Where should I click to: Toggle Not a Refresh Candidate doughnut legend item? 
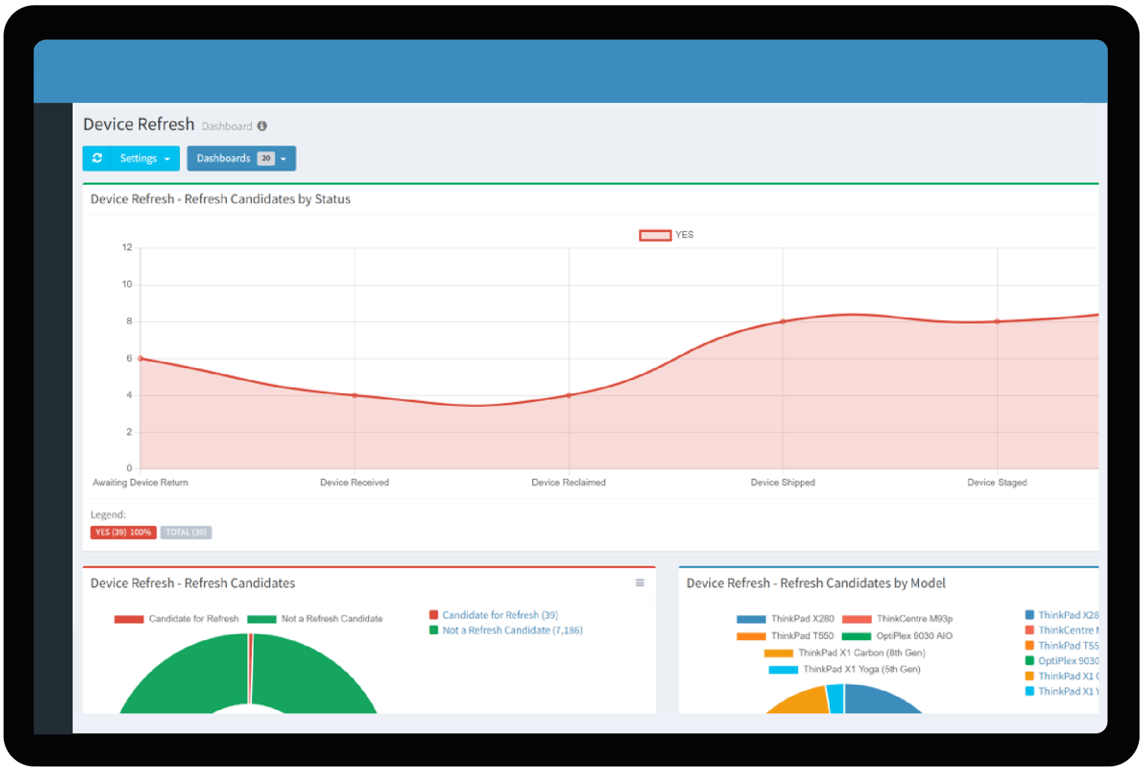click(315, 619)
